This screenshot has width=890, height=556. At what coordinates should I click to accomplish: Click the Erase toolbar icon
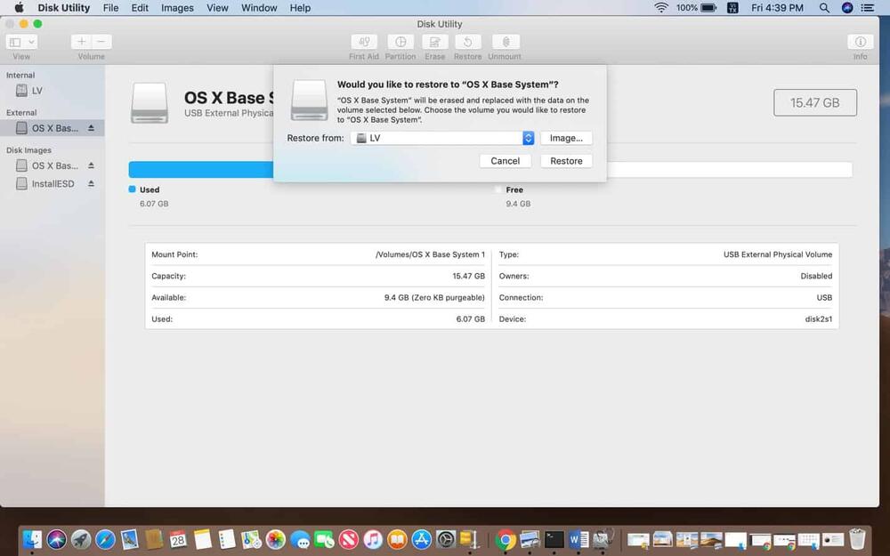click(434, 42)
